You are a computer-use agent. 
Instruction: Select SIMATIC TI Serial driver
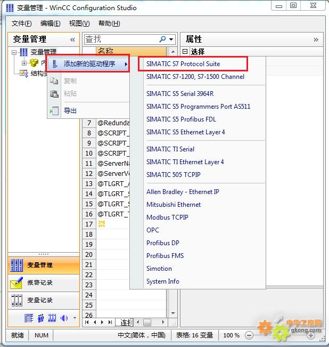[x=170, y=149]
